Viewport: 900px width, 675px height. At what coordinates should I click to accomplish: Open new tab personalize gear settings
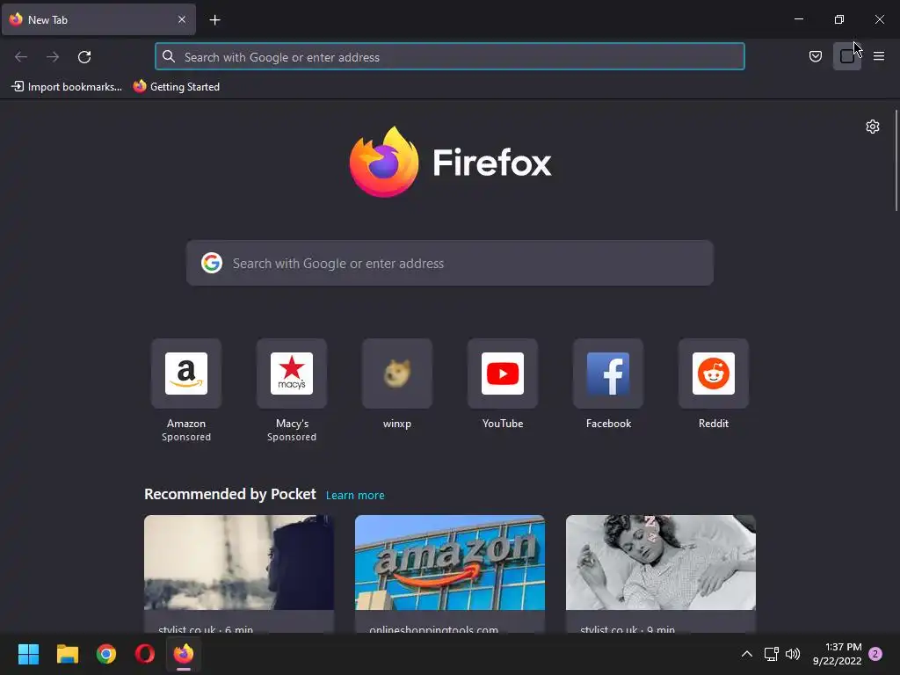tap(873, 127)
